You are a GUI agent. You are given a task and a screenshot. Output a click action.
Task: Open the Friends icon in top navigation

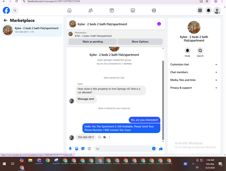pyautogui.click(x=90, y=10)
